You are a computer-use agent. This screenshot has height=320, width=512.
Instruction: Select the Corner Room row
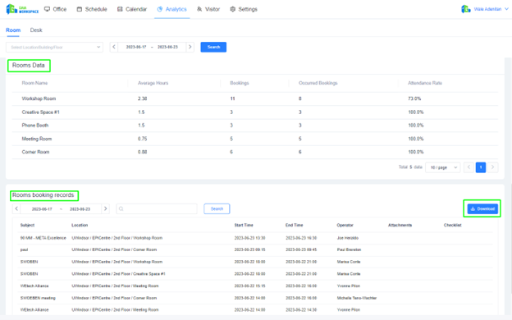(255, 152)
